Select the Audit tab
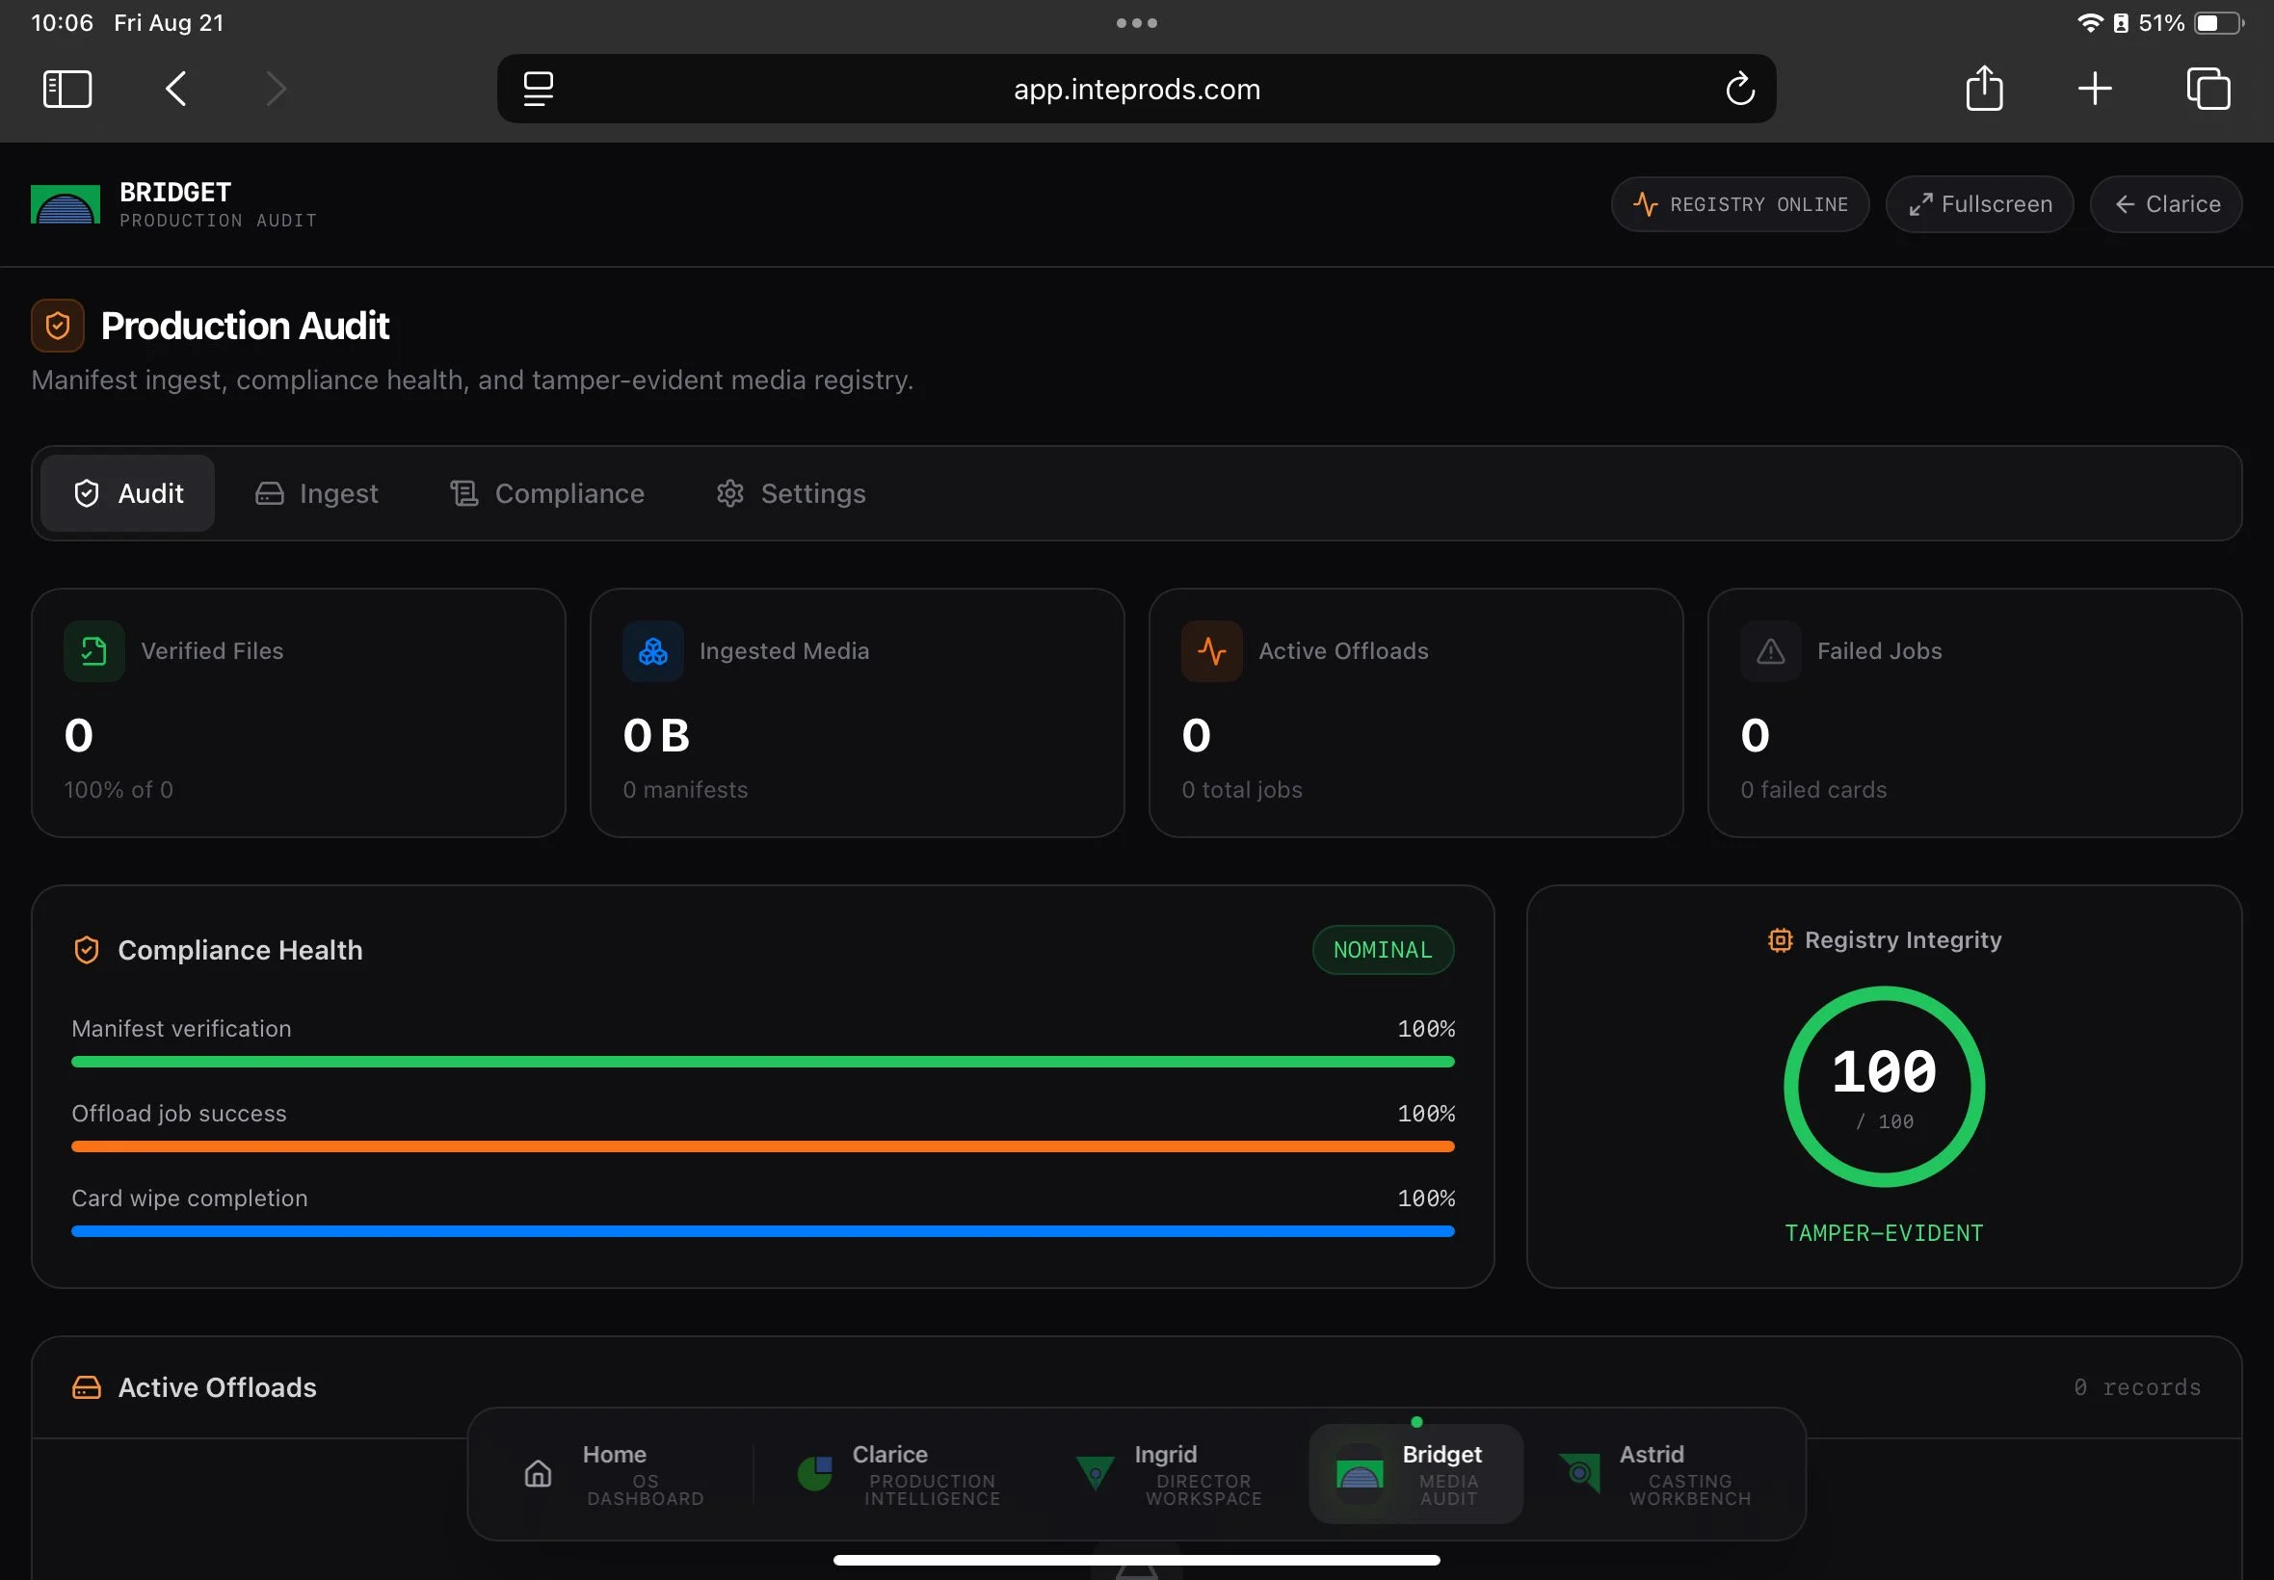Image resolution: width=2274 pixels, height=1580 pixels. [128, 493]
